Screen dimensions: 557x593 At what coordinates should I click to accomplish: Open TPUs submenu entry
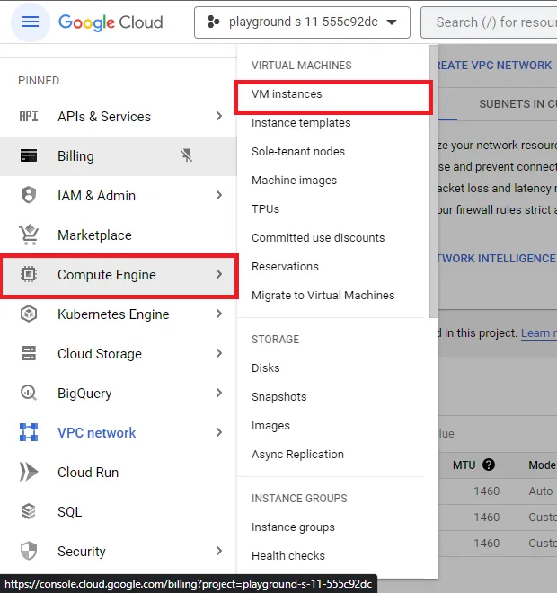coord(333,208)
